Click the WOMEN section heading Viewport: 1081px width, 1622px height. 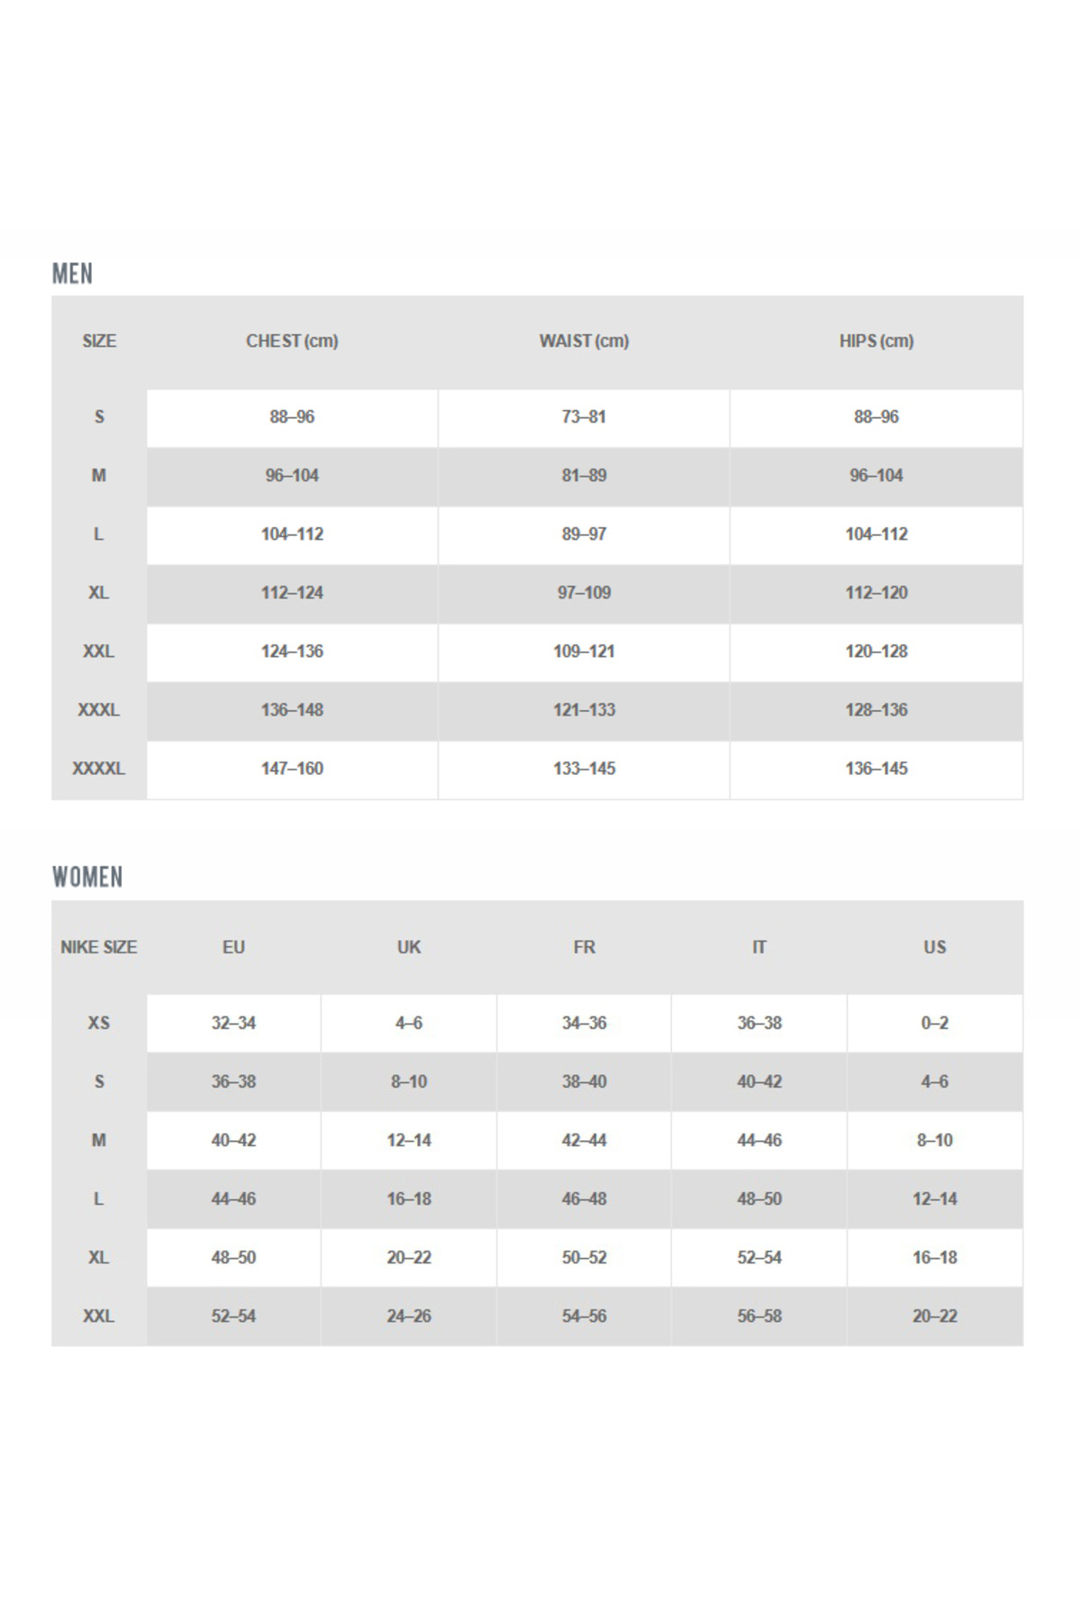coord(87,877)
